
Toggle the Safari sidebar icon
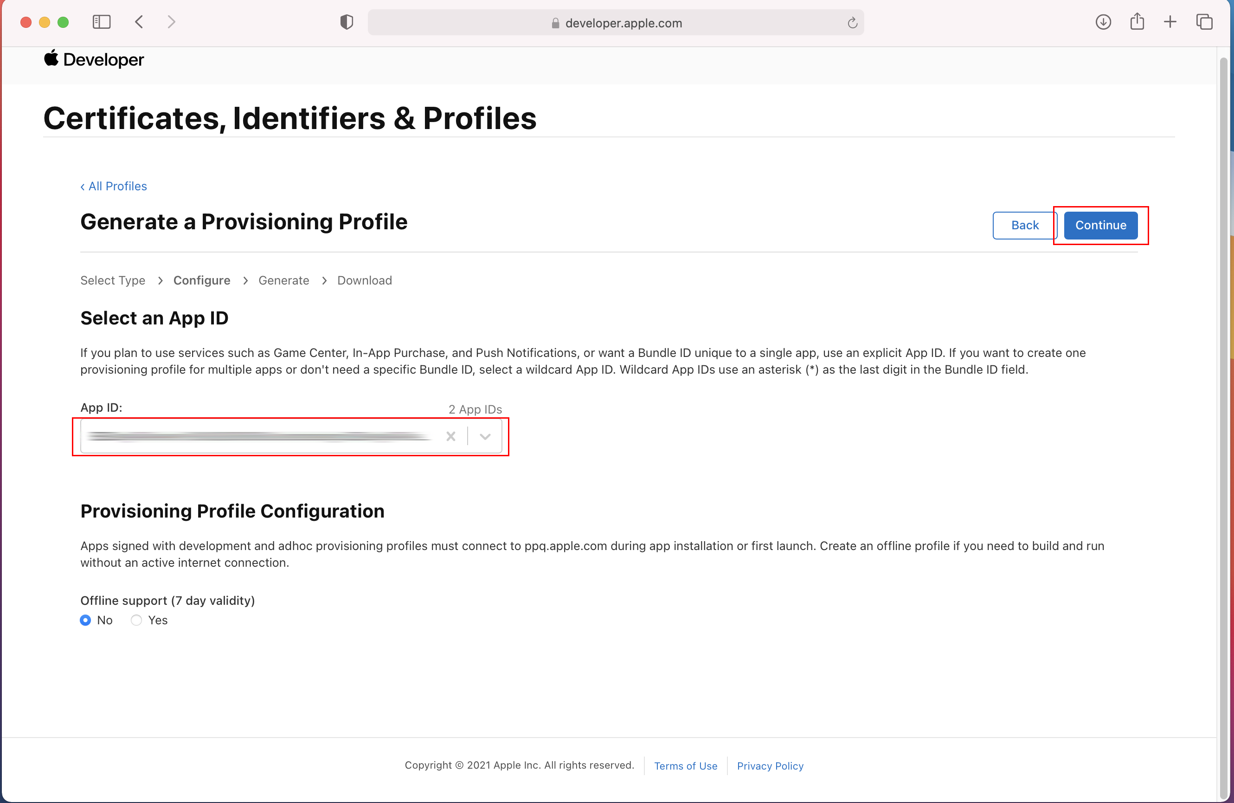[102, 22]
